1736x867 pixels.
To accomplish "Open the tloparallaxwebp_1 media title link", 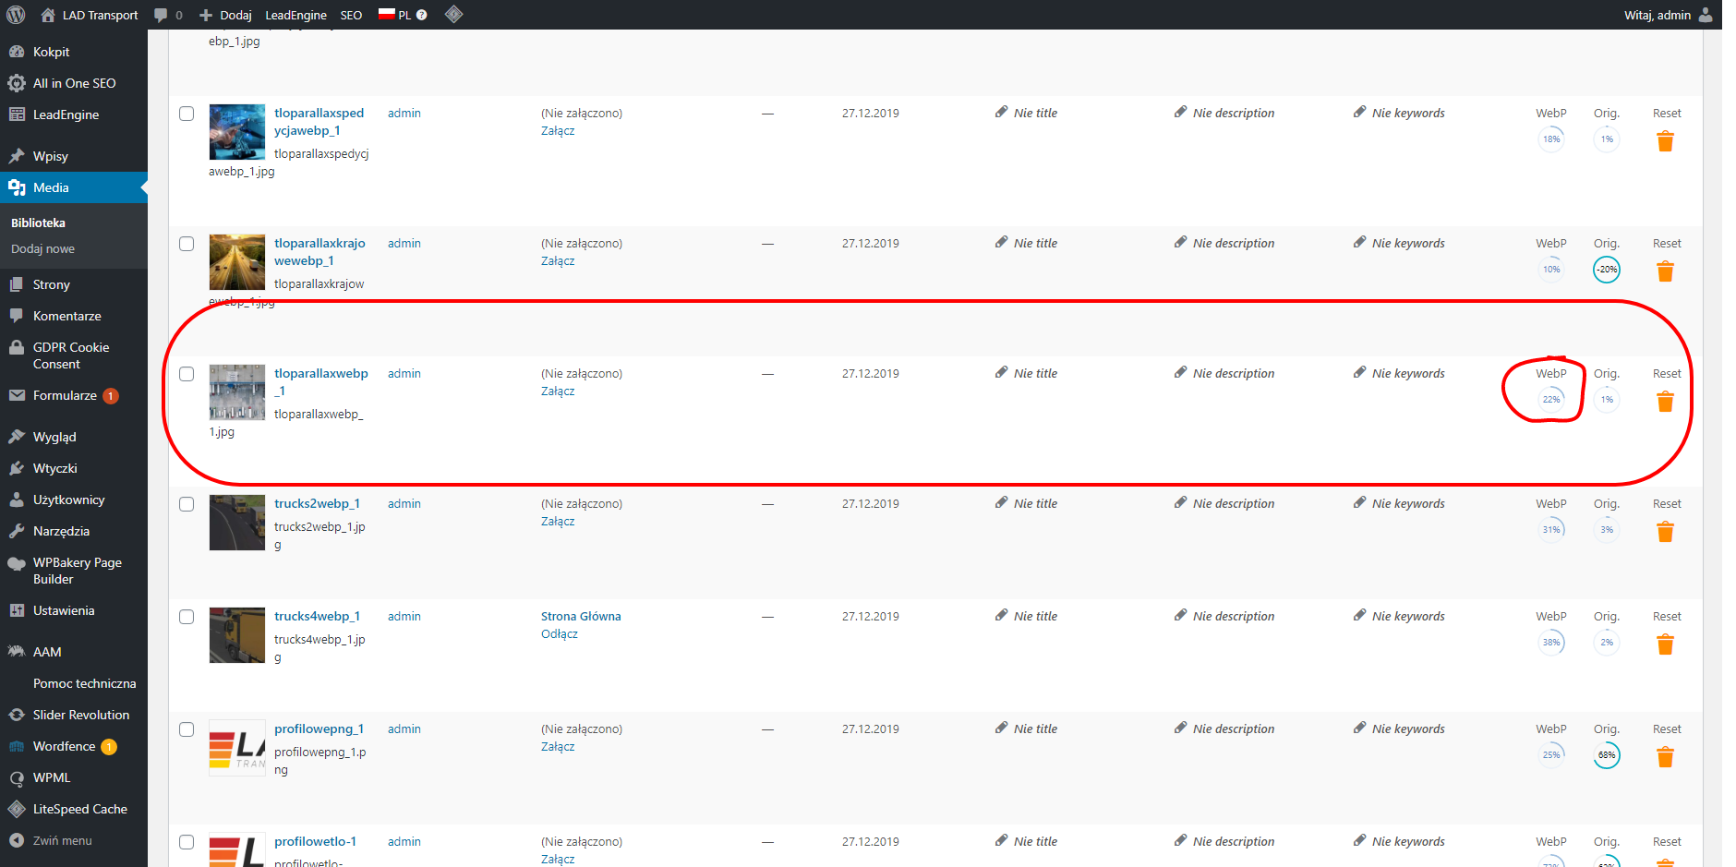I will (x=320, y=381).
